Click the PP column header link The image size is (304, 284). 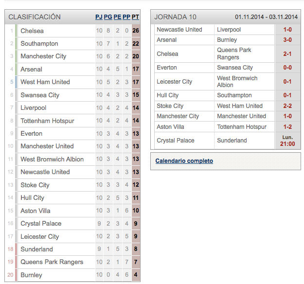click(x=126, y=17)
